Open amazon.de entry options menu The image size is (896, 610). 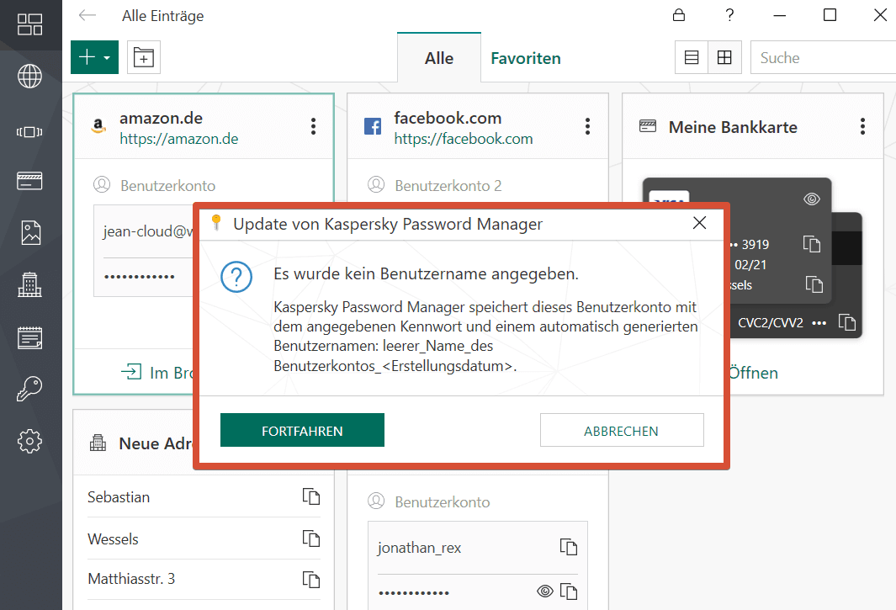[x=313, y=126]
